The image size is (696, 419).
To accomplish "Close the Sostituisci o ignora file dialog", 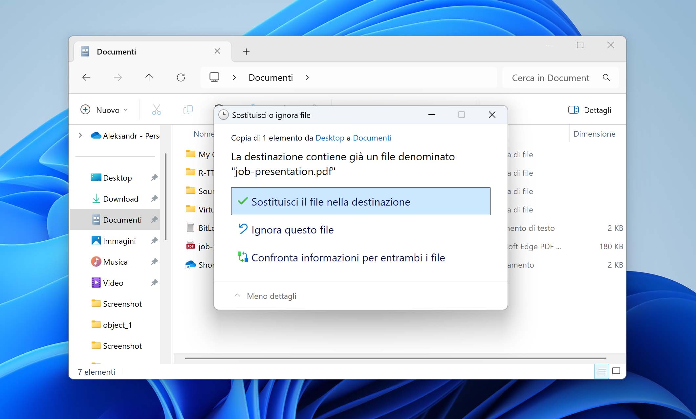I will click(492, 115).
